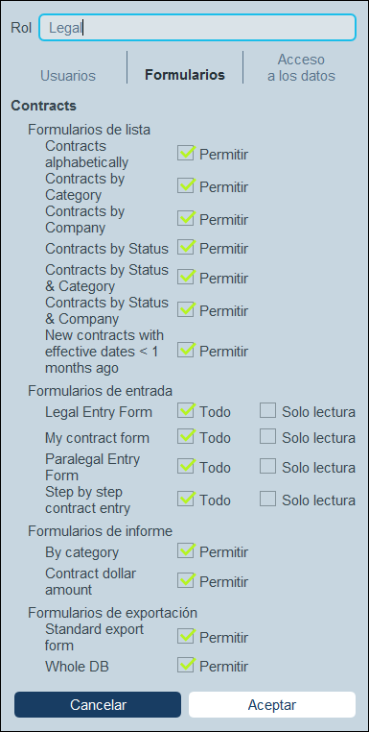Toggle Permitir for Contracts by Status & Category
The height and width of the screenshot is (732, 369).
coord(185,277)
